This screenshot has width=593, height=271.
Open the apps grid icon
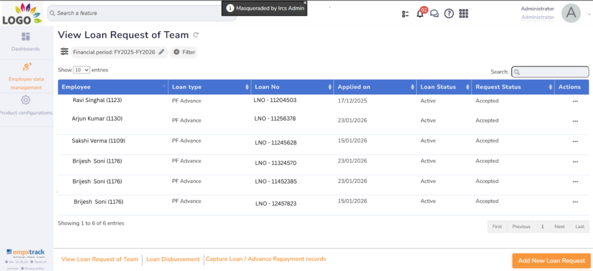(x=464, y=14)
